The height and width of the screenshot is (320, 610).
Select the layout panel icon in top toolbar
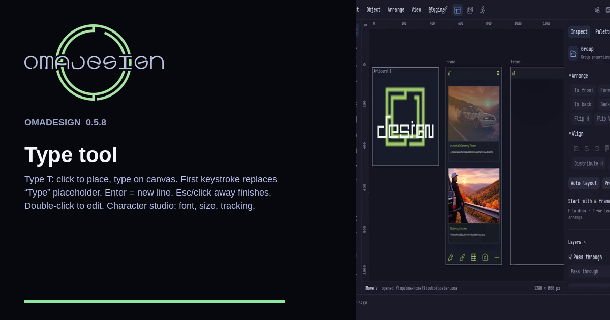[x=457, y=10]
